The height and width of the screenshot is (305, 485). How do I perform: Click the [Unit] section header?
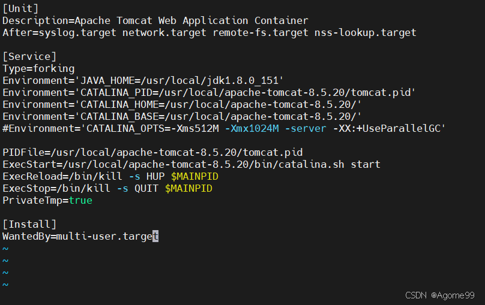click(x=20, y=8)
